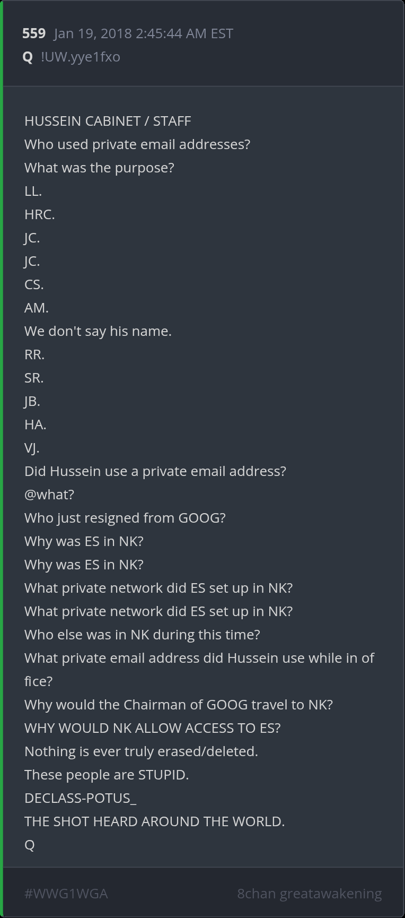Click "Nothing is ever truly erased/deleted." line
405x918 pixels.
(141, 751)
